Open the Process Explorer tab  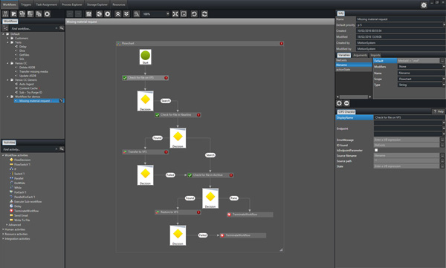72,4
